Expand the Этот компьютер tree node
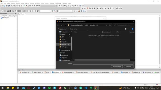 [x=57, y=50]
